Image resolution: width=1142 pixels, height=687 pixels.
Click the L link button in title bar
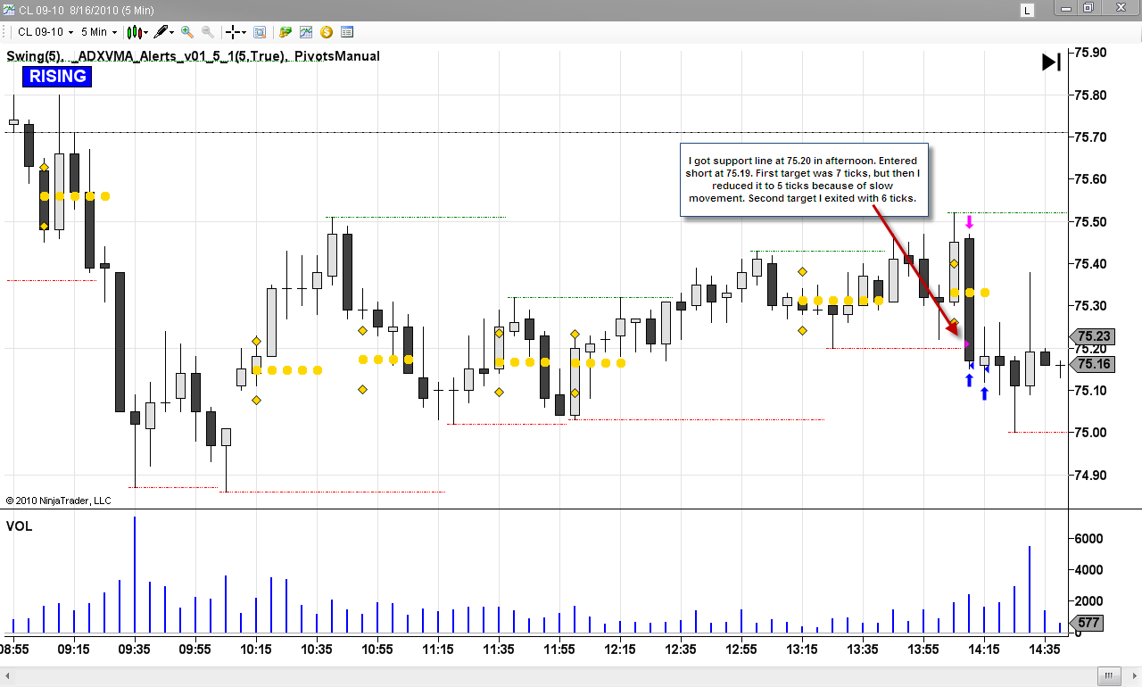1028,11
